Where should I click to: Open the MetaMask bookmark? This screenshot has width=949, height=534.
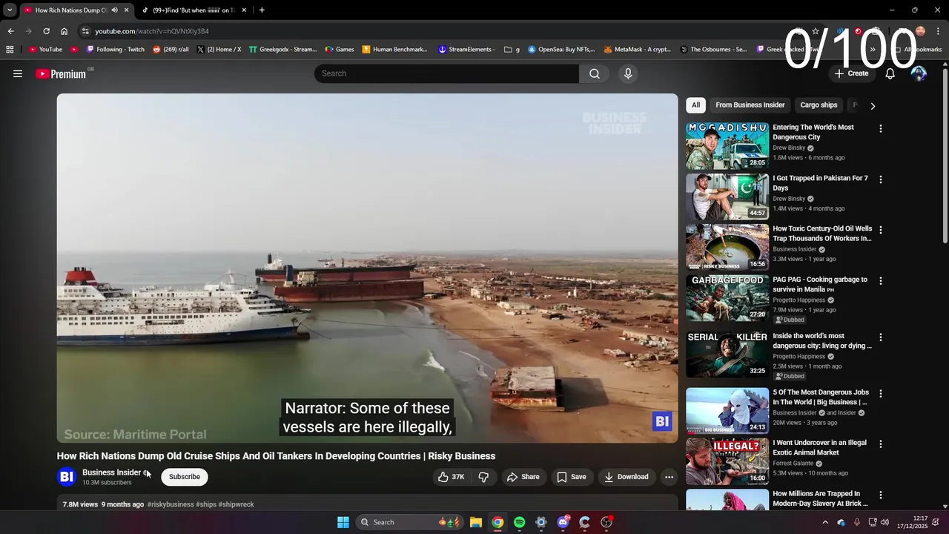pyautogui.click(x=637, y=50)
